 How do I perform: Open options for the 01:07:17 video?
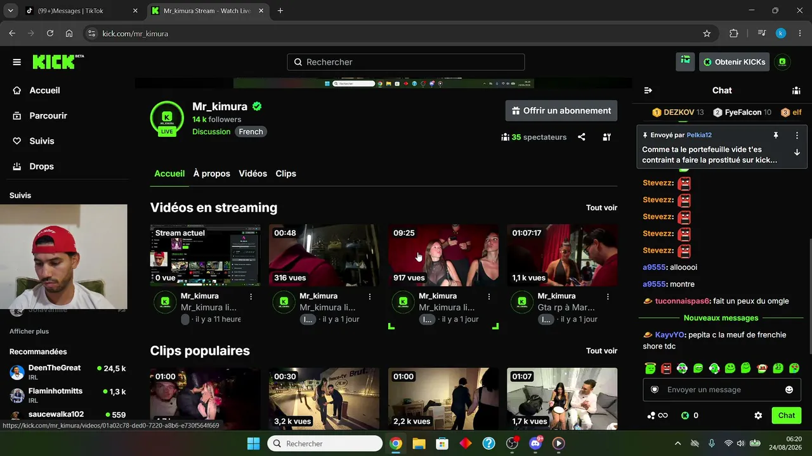pos(608,296)
